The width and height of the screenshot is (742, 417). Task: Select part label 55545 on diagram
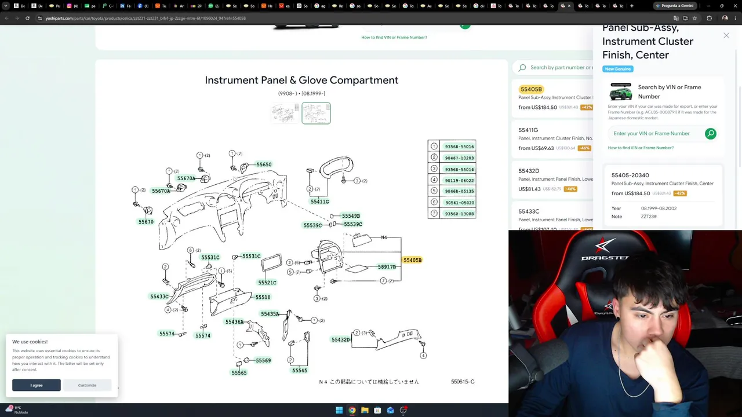(300, 371)
